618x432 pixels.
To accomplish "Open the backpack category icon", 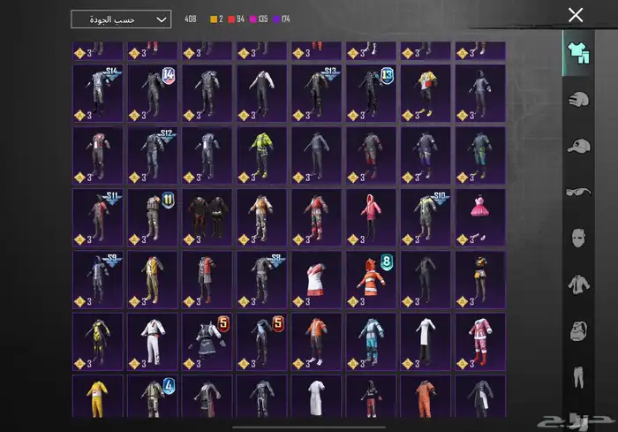I will click(577, 330).
